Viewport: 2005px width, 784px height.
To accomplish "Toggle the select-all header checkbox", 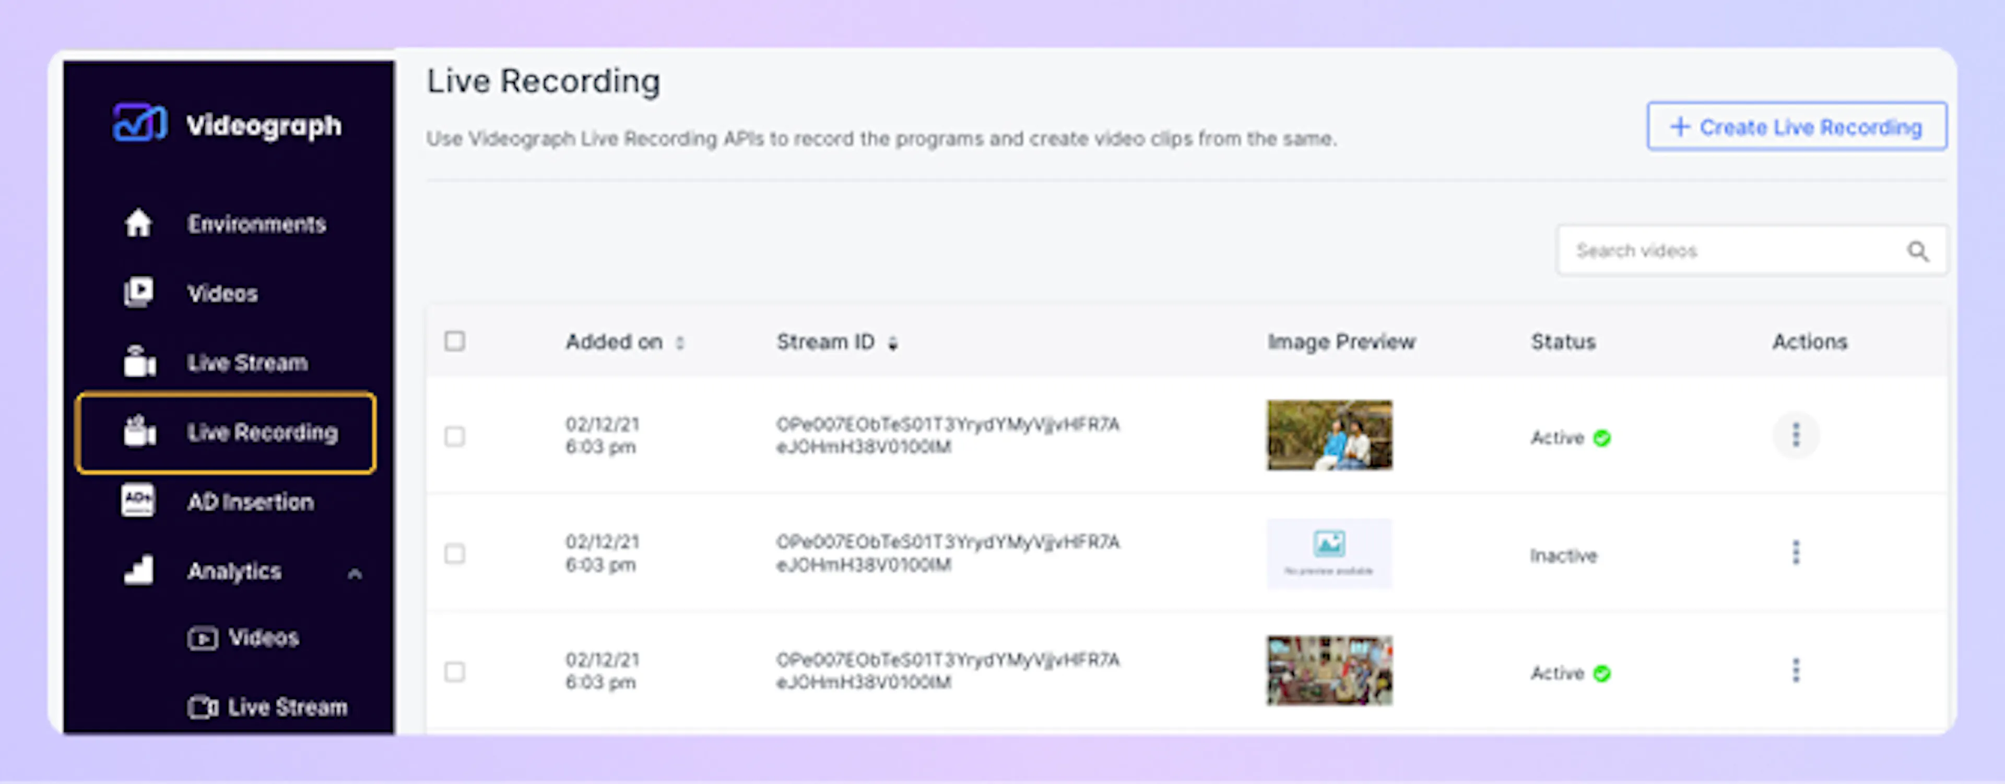I will pos(455,342).
